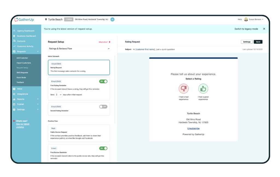Disable the First Review Reminder toggle
This screenshot has height=177, width=280.
(103, 148)
